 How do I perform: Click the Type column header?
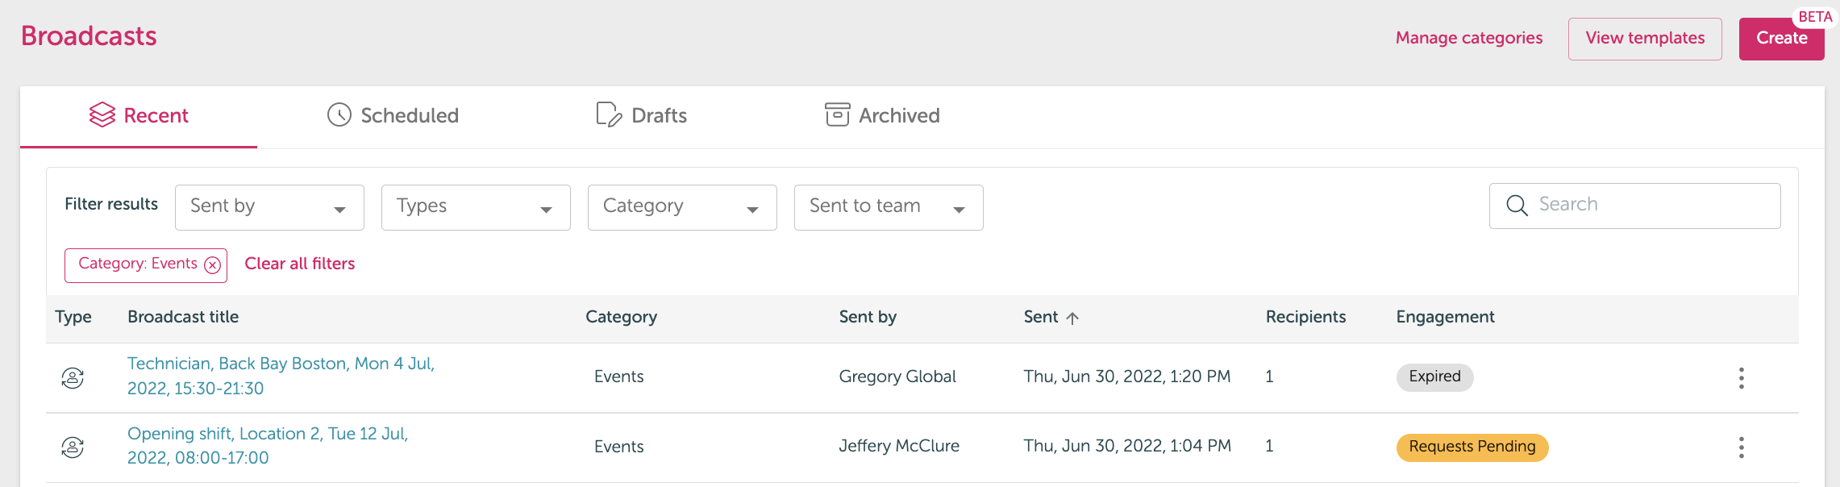click(x=73, y=318)
